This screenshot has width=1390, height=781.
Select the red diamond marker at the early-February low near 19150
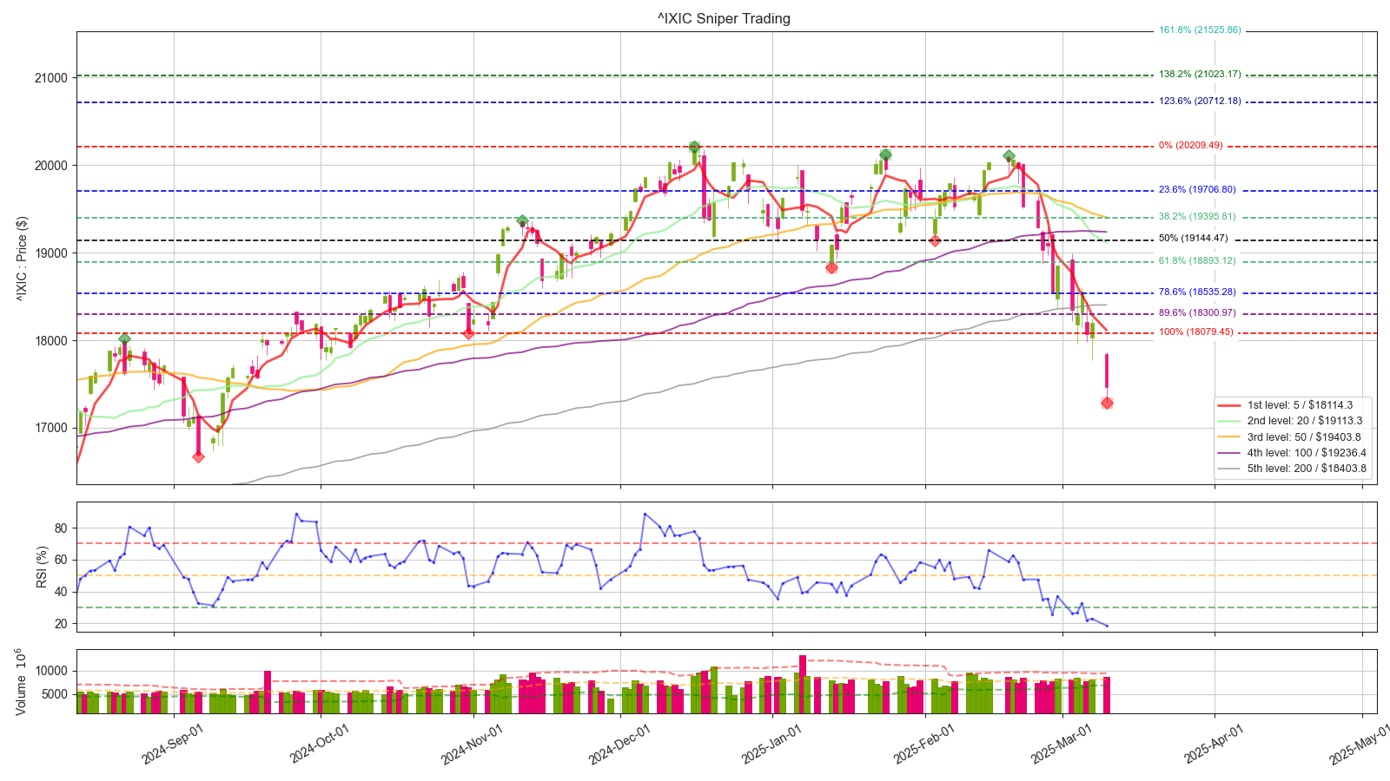click(935, 241)
